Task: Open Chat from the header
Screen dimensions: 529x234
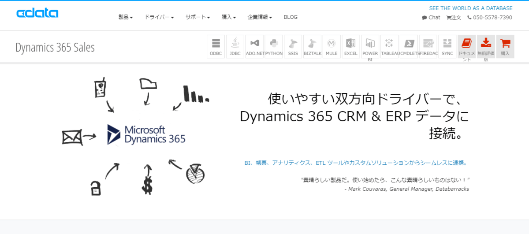Action: (431, 18)
